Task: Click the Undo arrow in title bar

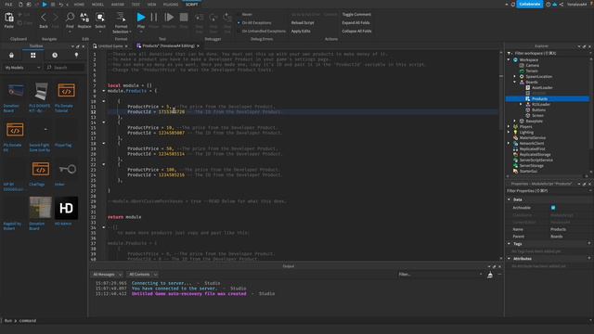Action: 61,4
